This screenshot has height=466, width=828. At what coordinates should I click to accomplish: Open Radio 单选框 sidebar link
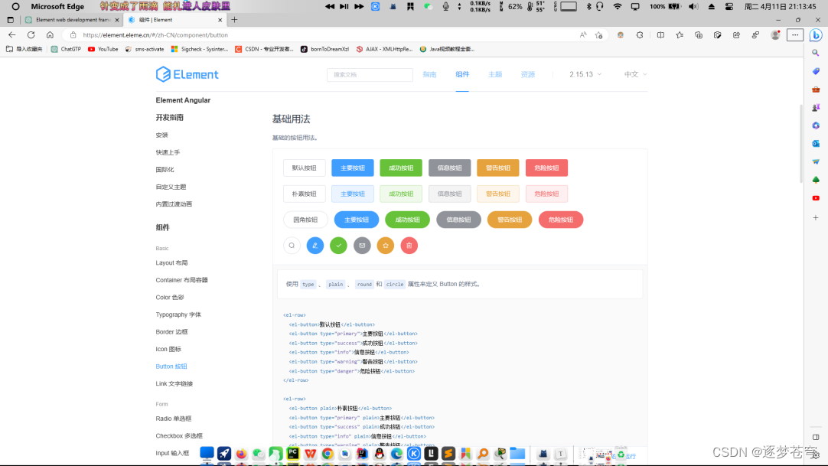[x=174, y=419]
